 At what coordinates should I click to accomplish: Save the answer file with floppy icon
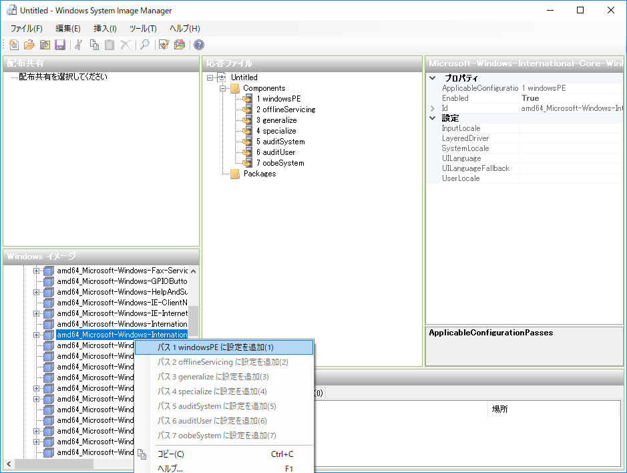coord(60,45)
